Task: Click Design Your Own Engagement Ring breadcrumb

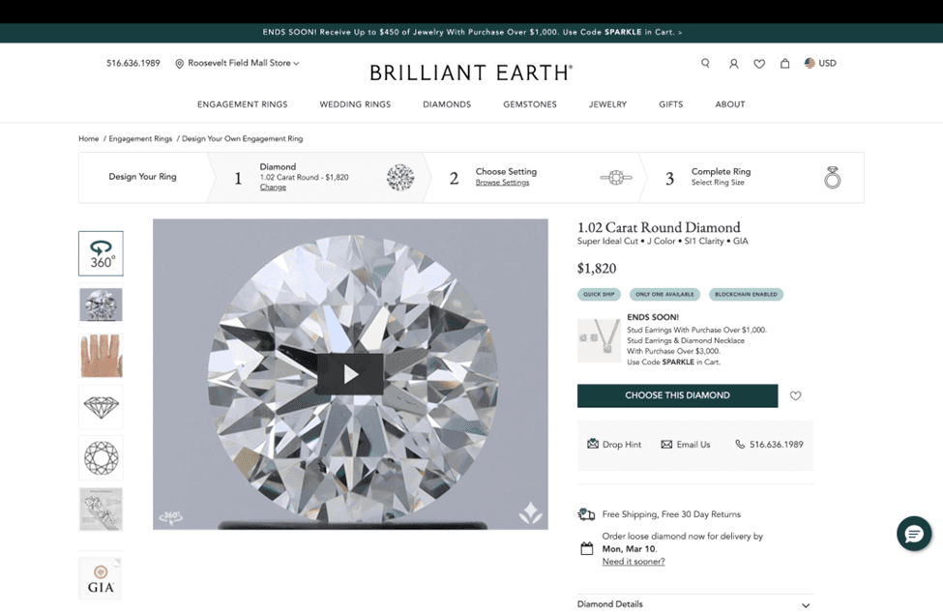Action: [x=243, y=139]
